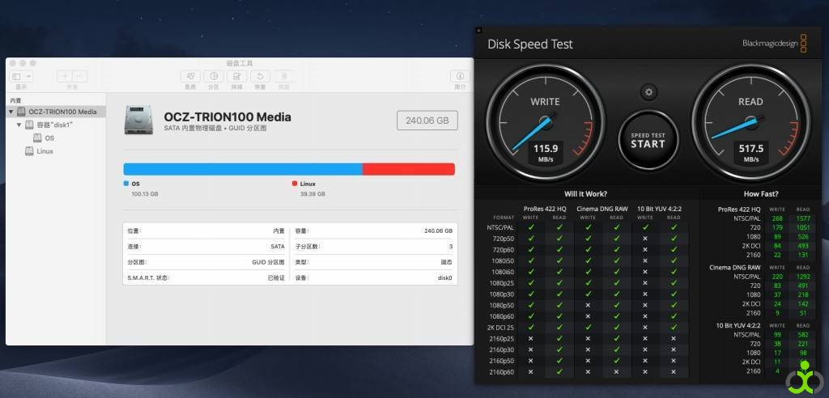Click the blue OS partition bar segment
829x398 pixels.
pos(243,169)
